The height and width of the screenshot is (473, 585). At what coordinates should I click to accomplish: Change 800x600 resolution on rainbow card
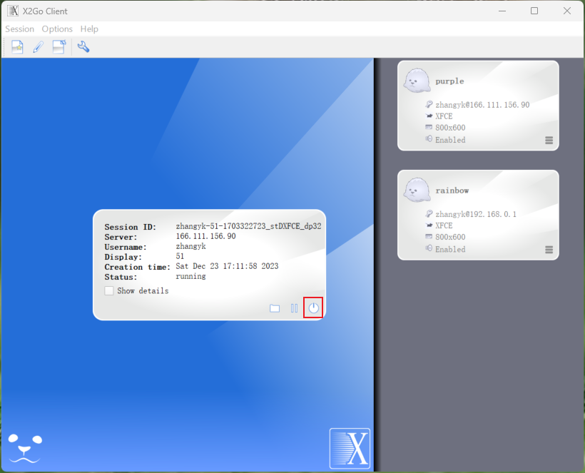[x=450, y=237]
